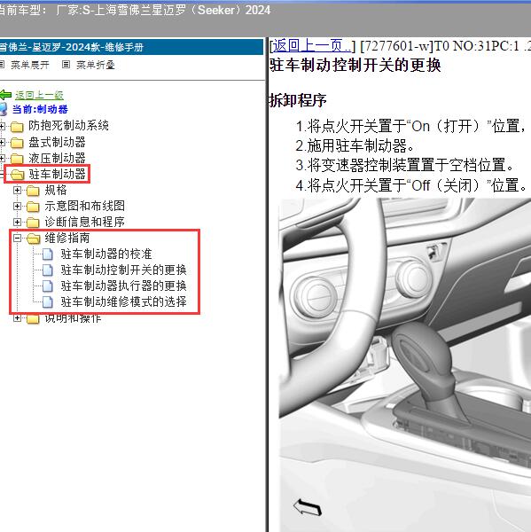531x532 pixels.
Task: Click the 菜单折叠 list icon
Action: pyautogui.click(x=66, y=64)
